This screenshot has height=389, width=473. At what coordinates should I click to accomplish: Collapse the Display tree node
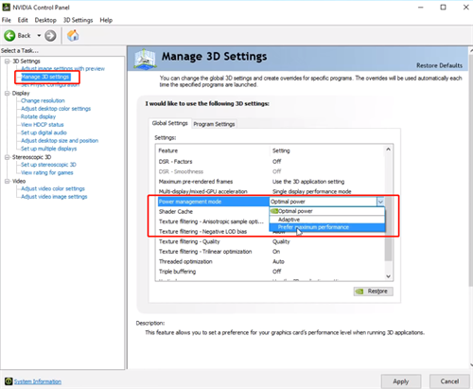pyautogui.click(x=7, y=93)
